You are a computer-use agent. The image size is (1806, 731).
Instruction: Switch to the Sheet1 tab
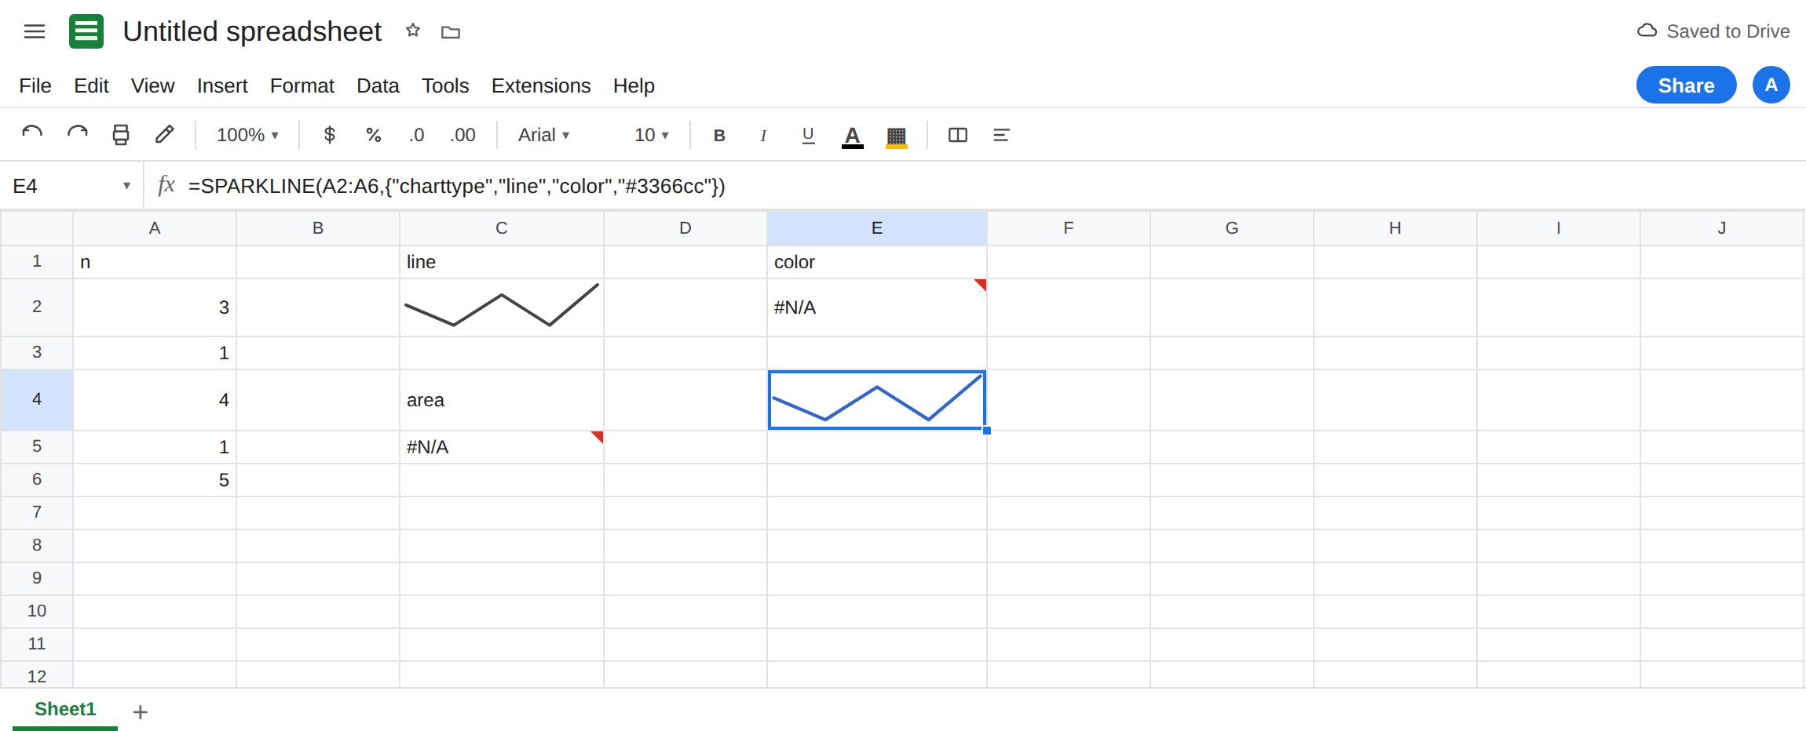tap(65, 710)
